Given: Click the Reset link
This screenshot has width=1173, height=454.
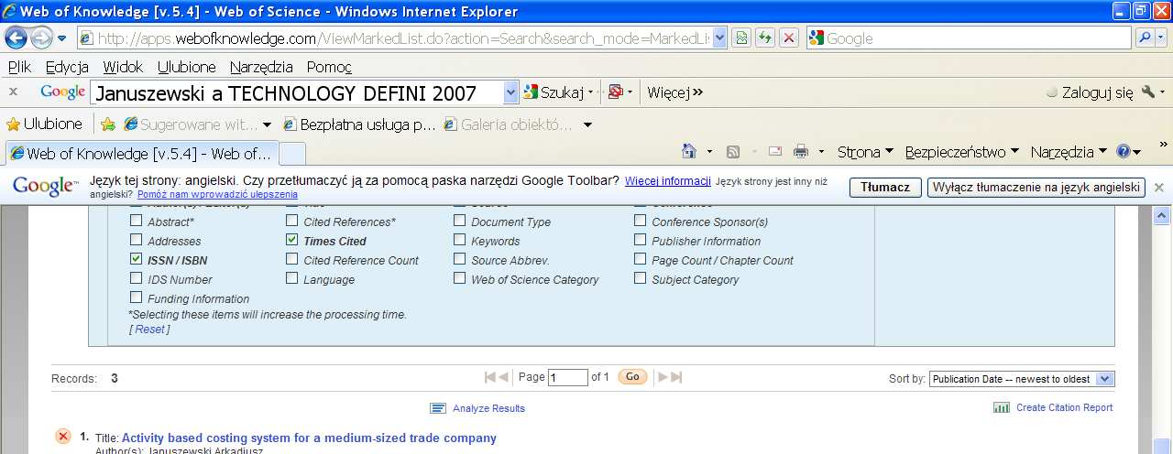Looking at the screenshot, I should coord(150,330).
